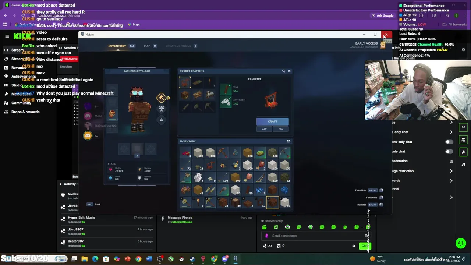Expand the '-only chat' chevron row
471x265 pixels.
pos(451,132)
